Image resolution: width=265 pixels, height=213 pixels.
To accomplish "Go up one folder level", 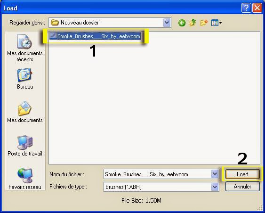I will coord(193,23).
